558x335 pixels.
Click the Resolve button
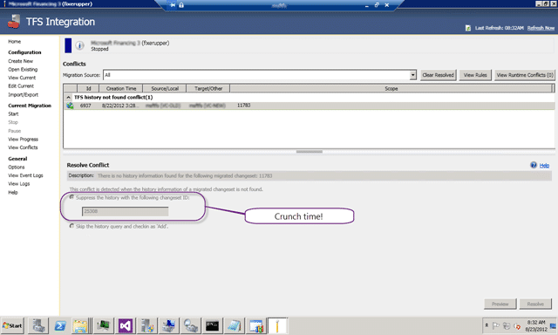coord(535,304)
